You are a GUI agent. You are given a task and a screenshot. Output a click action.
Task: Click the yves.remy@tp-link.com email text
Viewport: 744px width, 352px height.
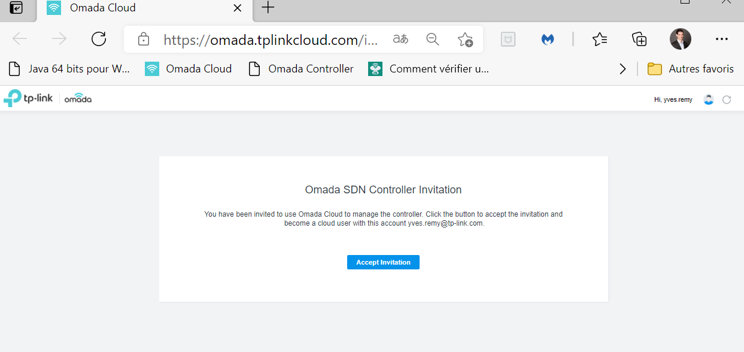tap(445, 223)
